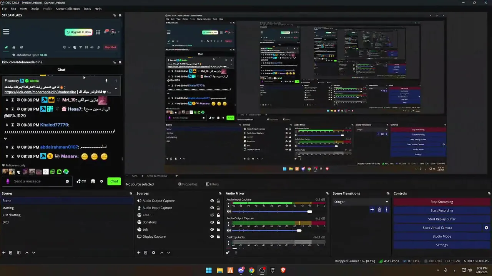Screen dimensions: 492x276
Task: Open the three-dot menu on the pinned message
Action: click(x=116, y=81)
